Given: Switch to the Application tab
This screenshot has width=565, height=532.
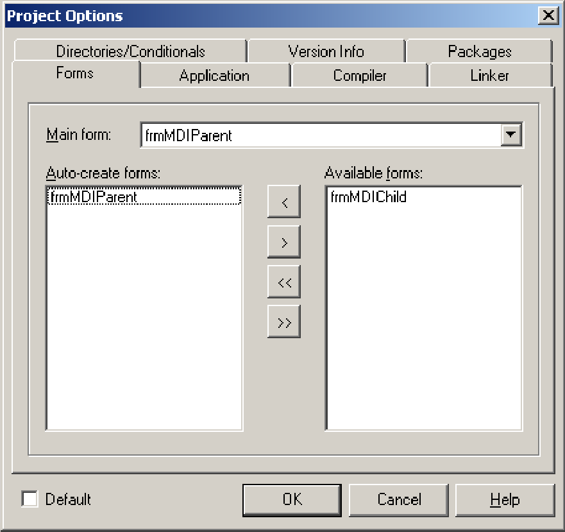Looking at the screenshot, I should 215,75.
